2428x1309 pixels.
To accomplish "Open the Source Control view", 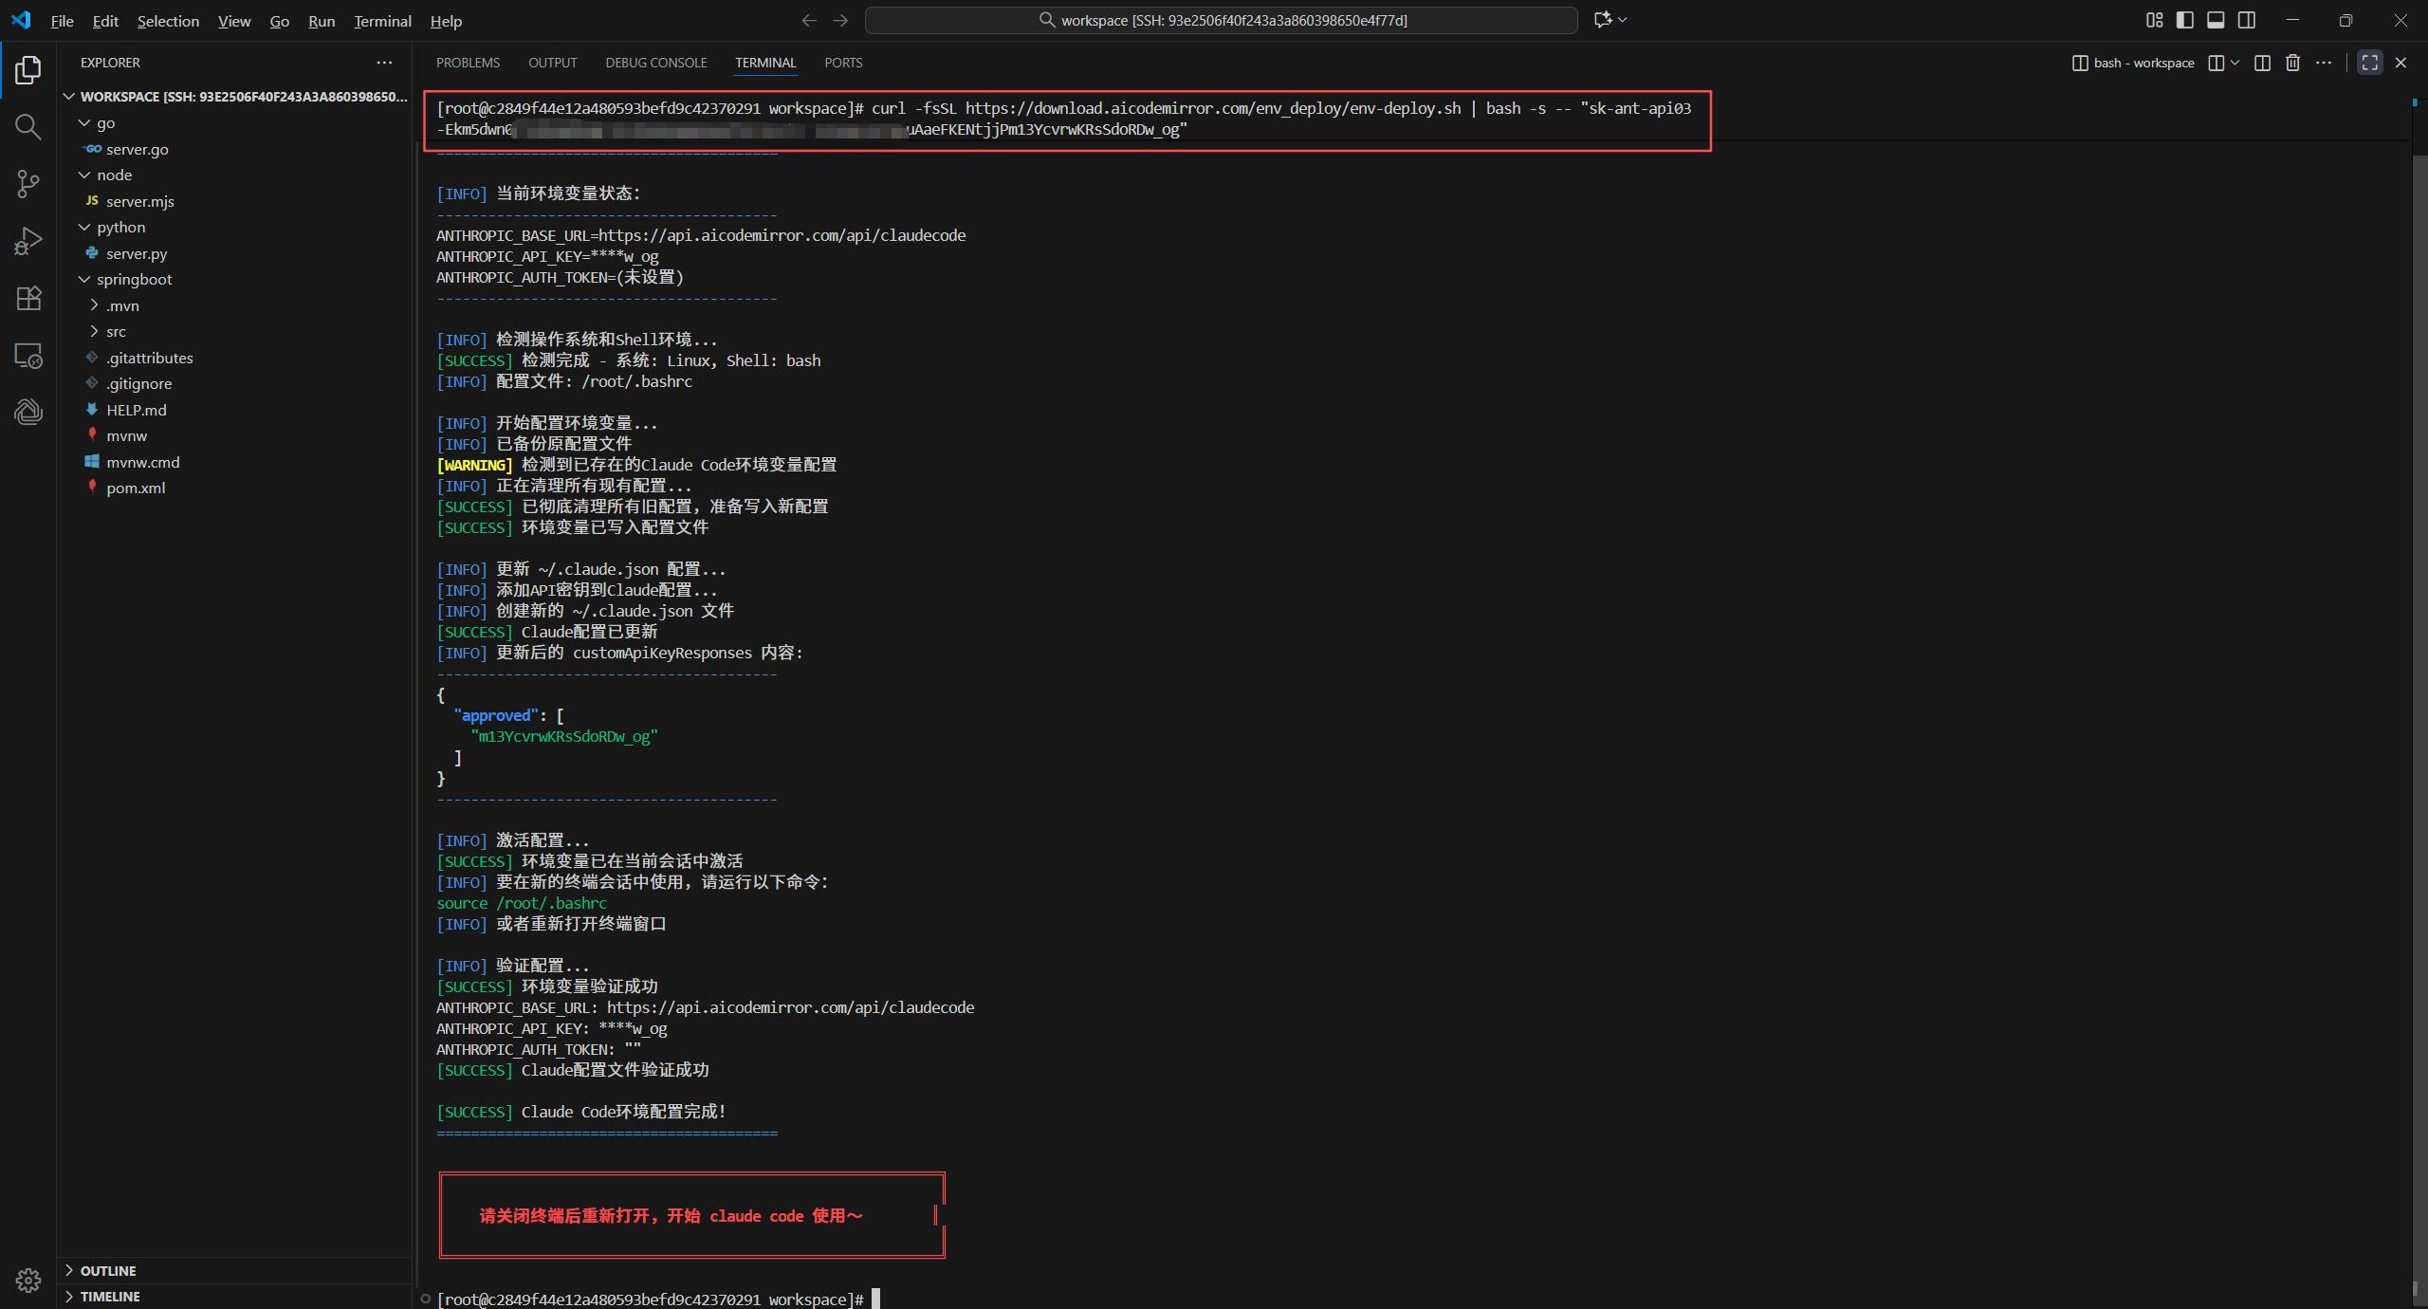I will pos(28,183).
